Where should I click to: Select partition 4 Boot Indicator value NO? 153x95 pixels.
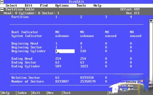[x=132, y=32]
